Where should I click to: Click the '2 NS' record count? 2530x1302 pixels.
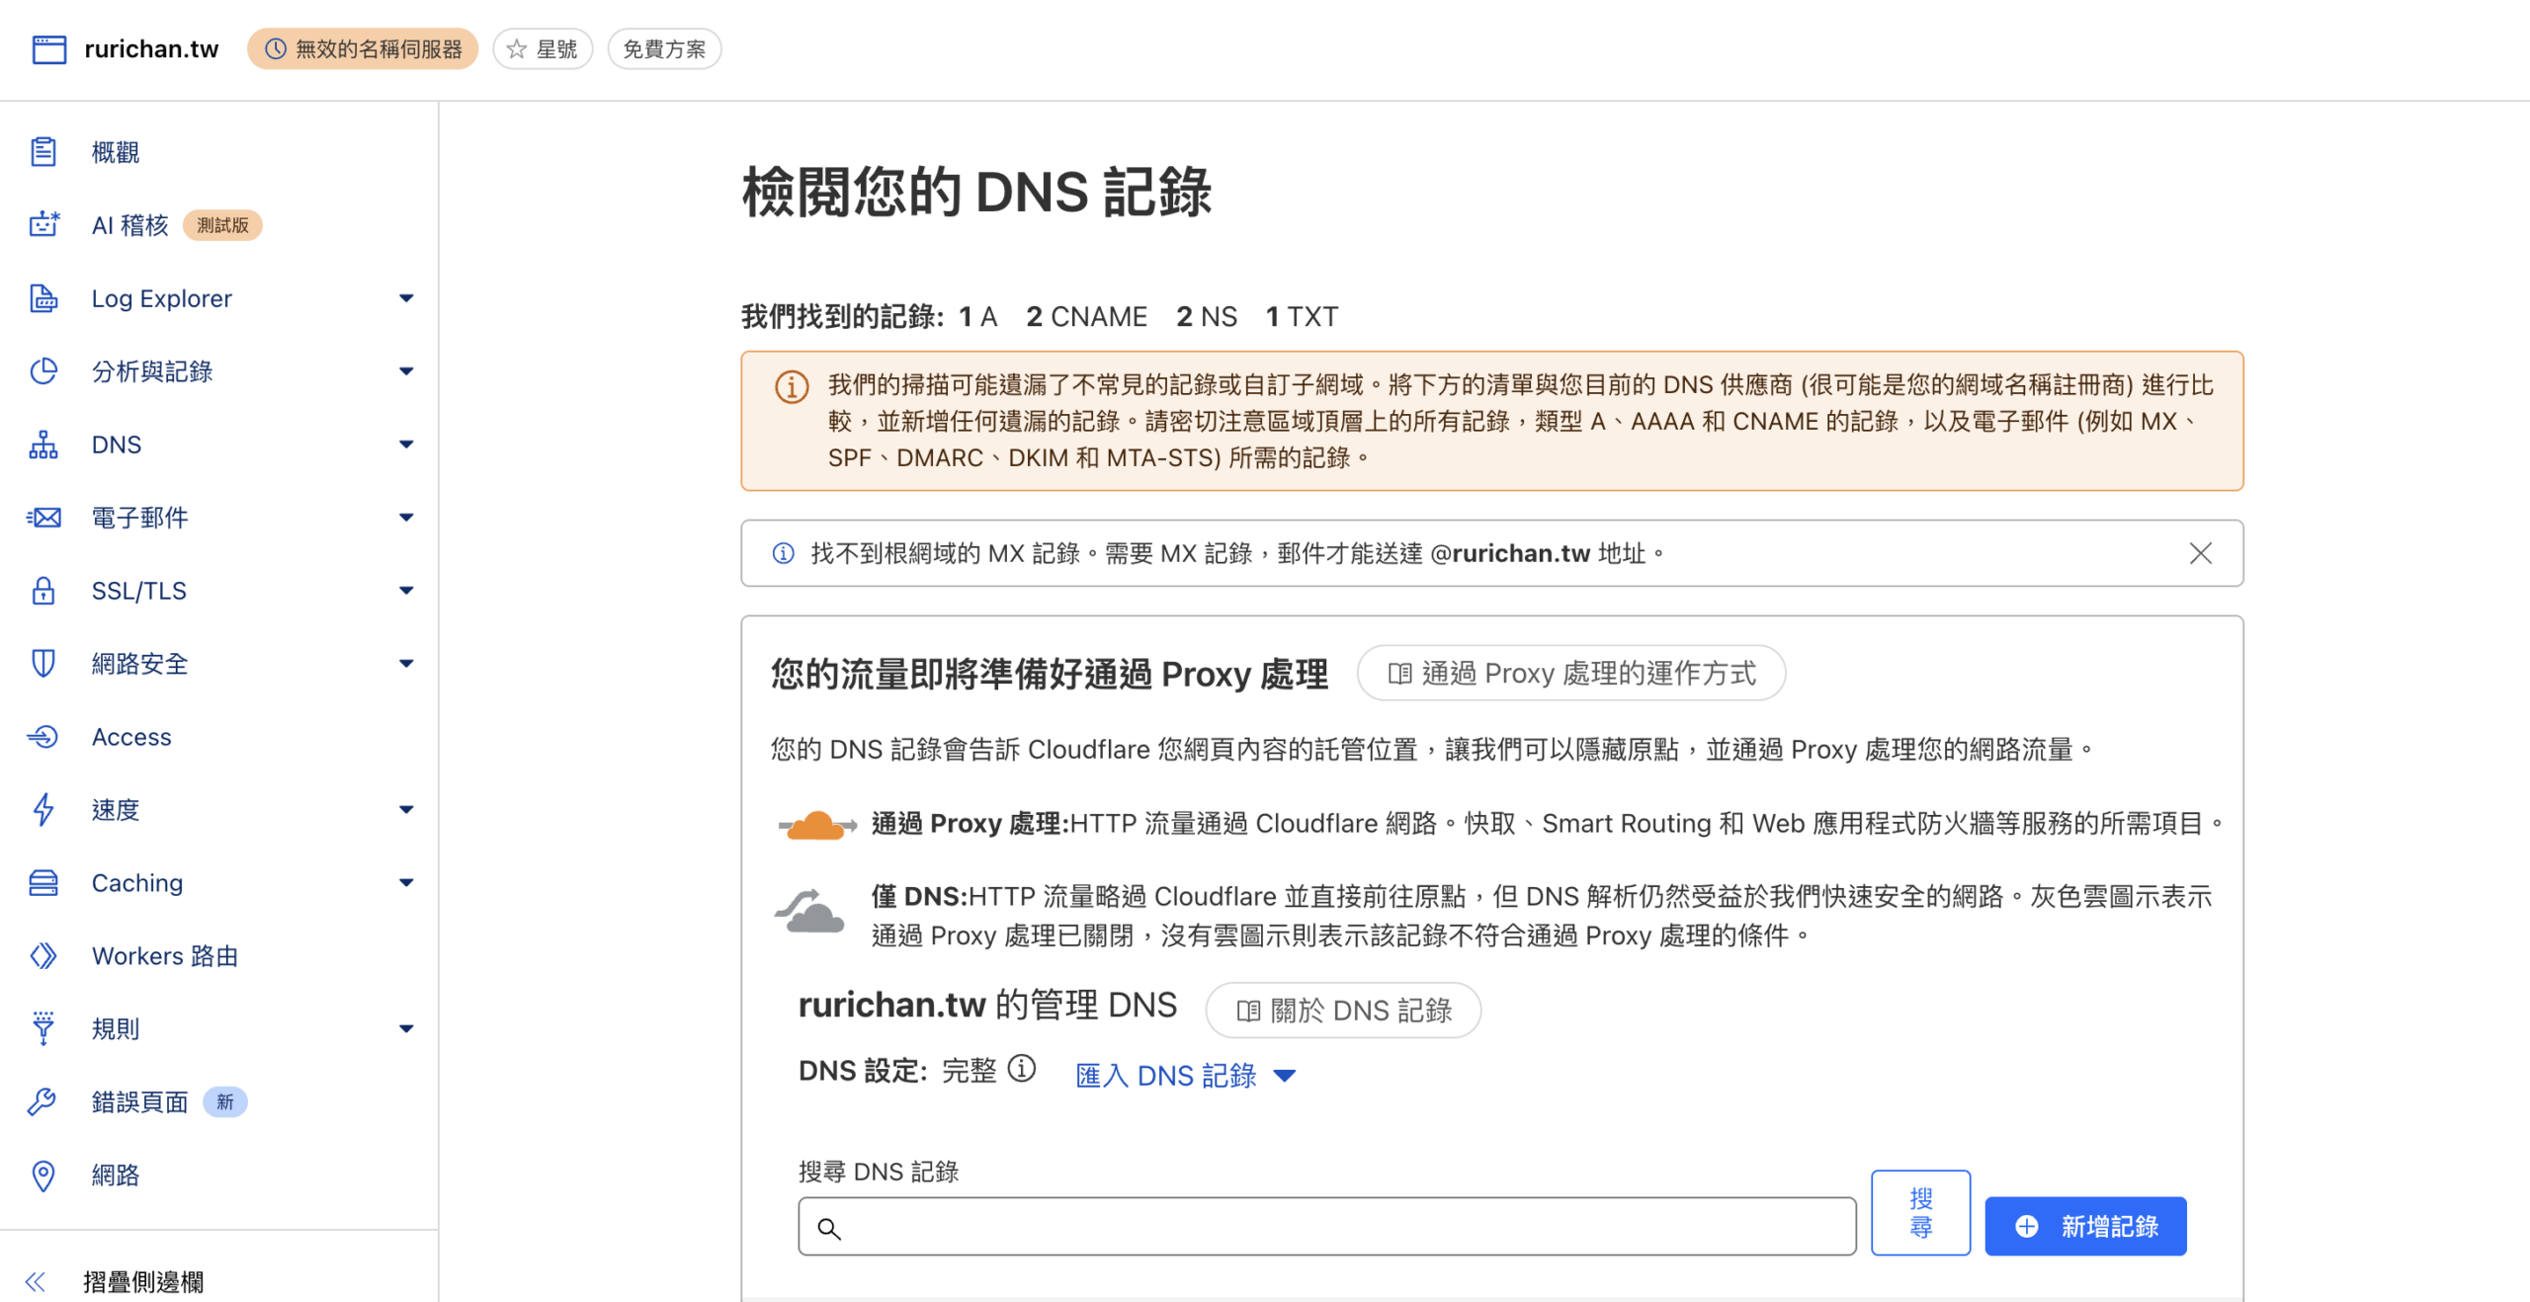click(x=1207, y=317)
